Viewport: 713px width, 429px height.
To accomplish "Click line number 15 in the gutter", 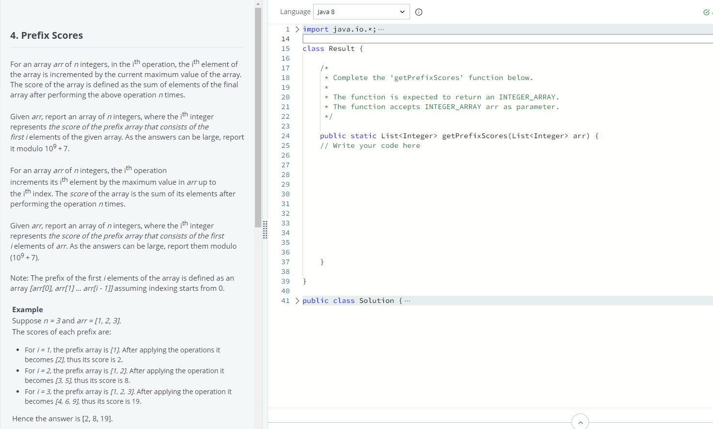I will point(285,48).
